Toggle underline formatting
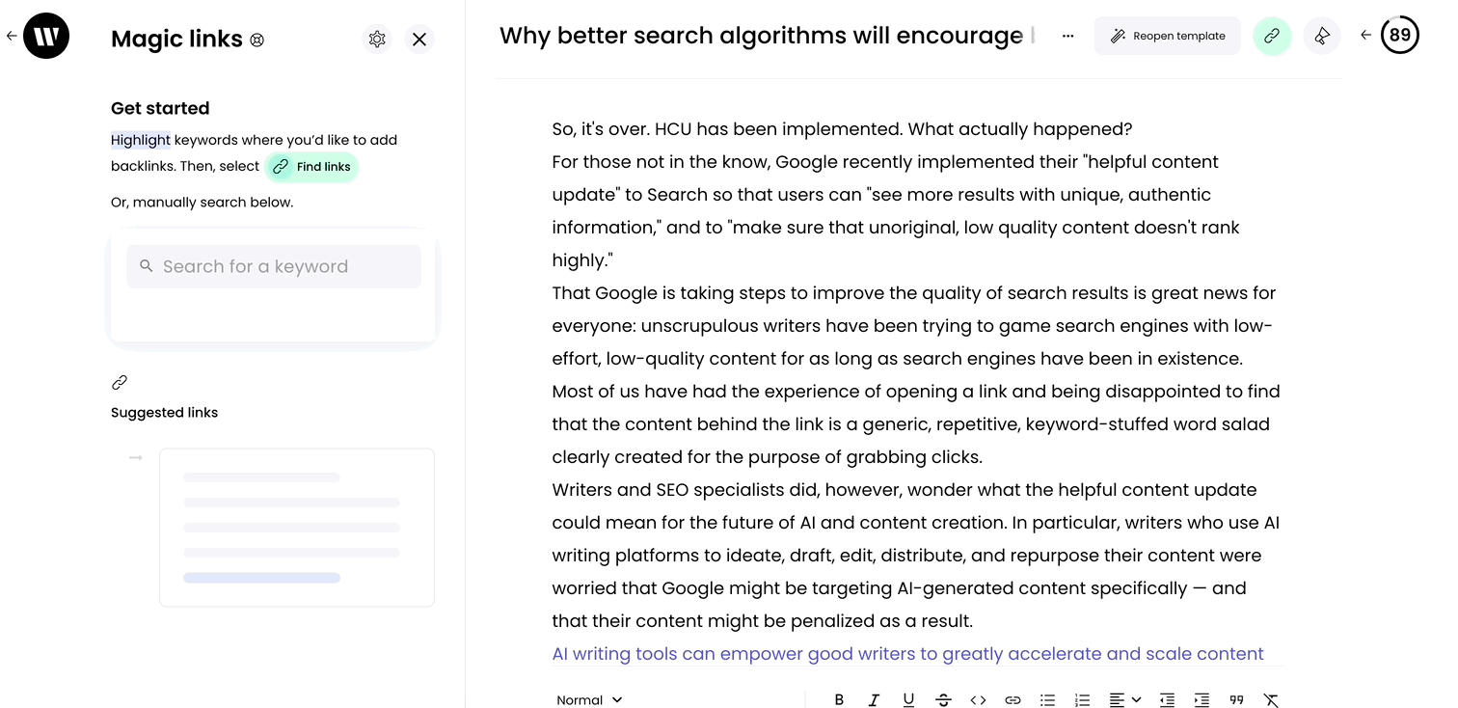Image resolution: width=1458 pixels, height=708 pixels. tap(908, 700)
